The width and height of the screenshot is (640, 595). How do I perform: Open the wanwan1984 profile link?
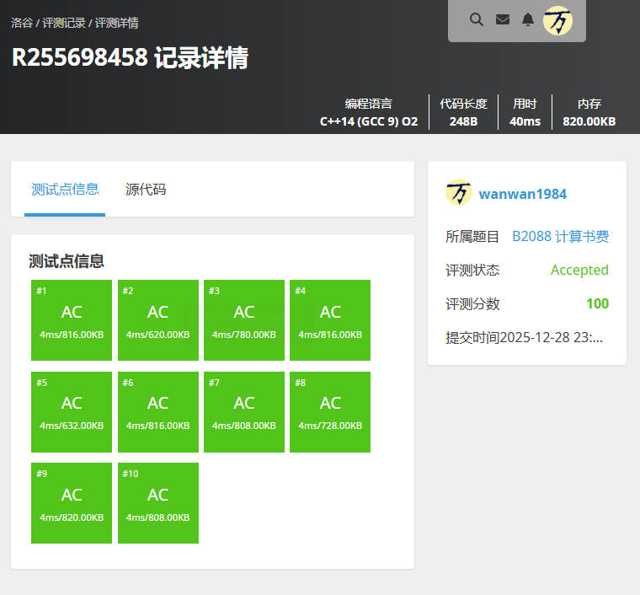tap(522, 194)
